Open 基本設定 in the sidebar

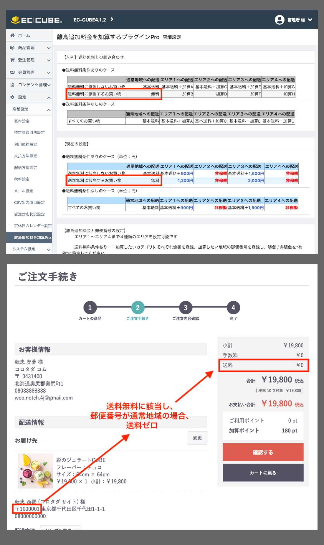tap(22, 121)
